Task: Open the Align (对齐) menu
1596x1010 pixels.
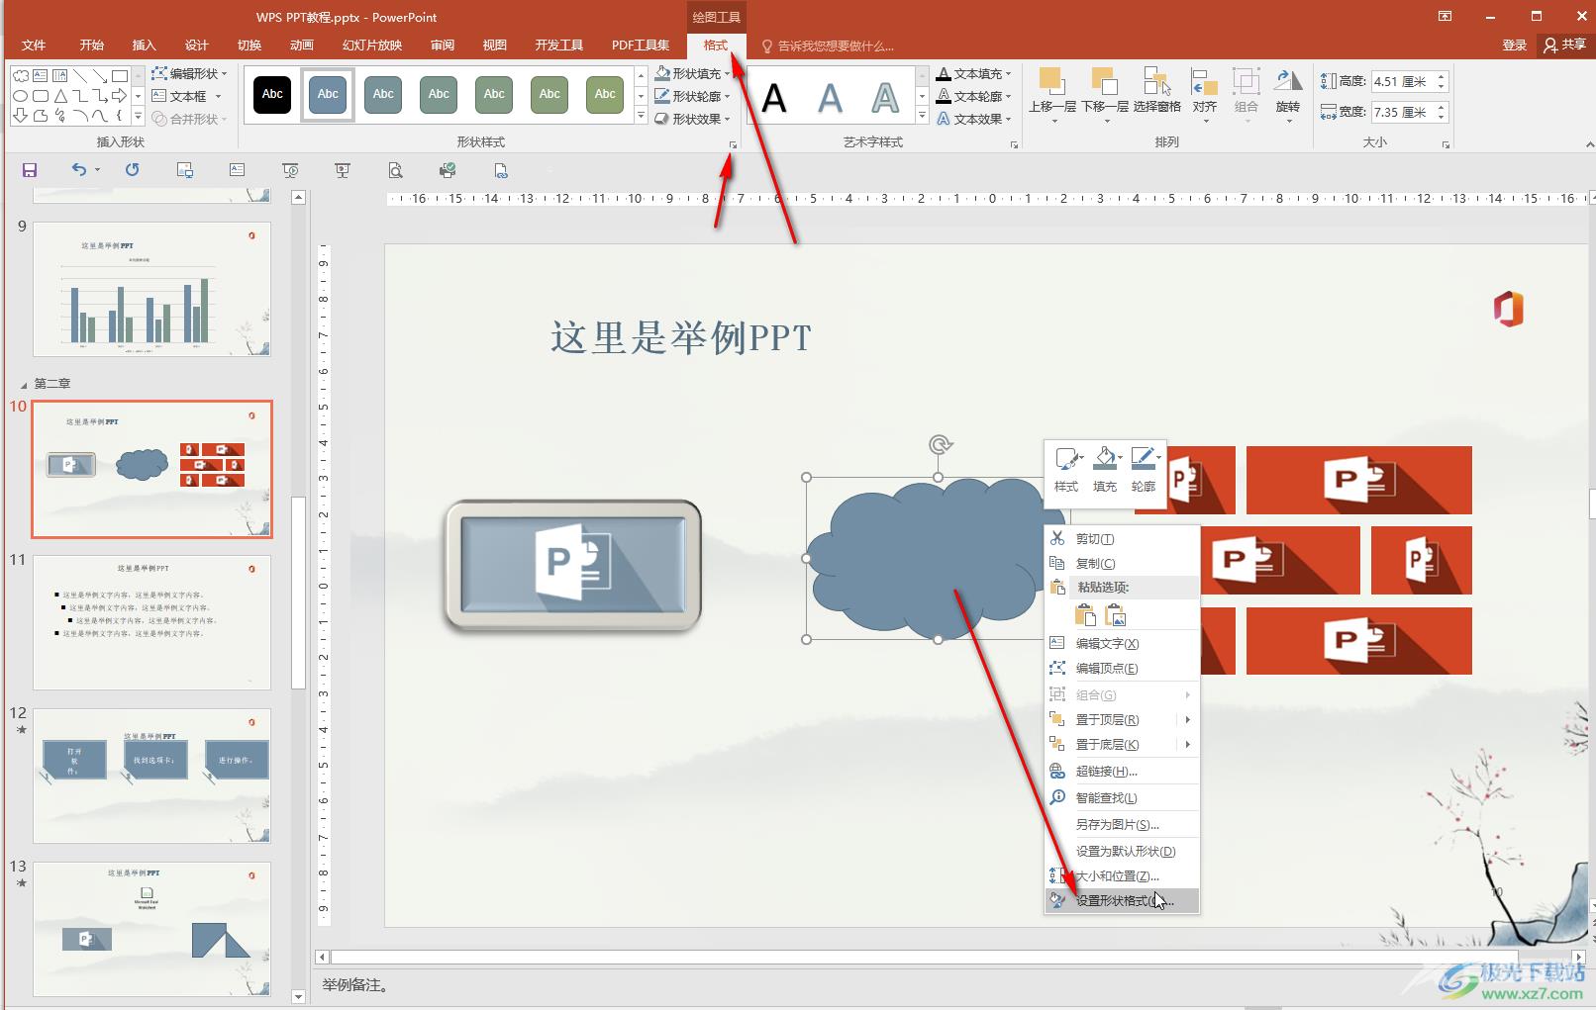Action: coord(1204,94)
